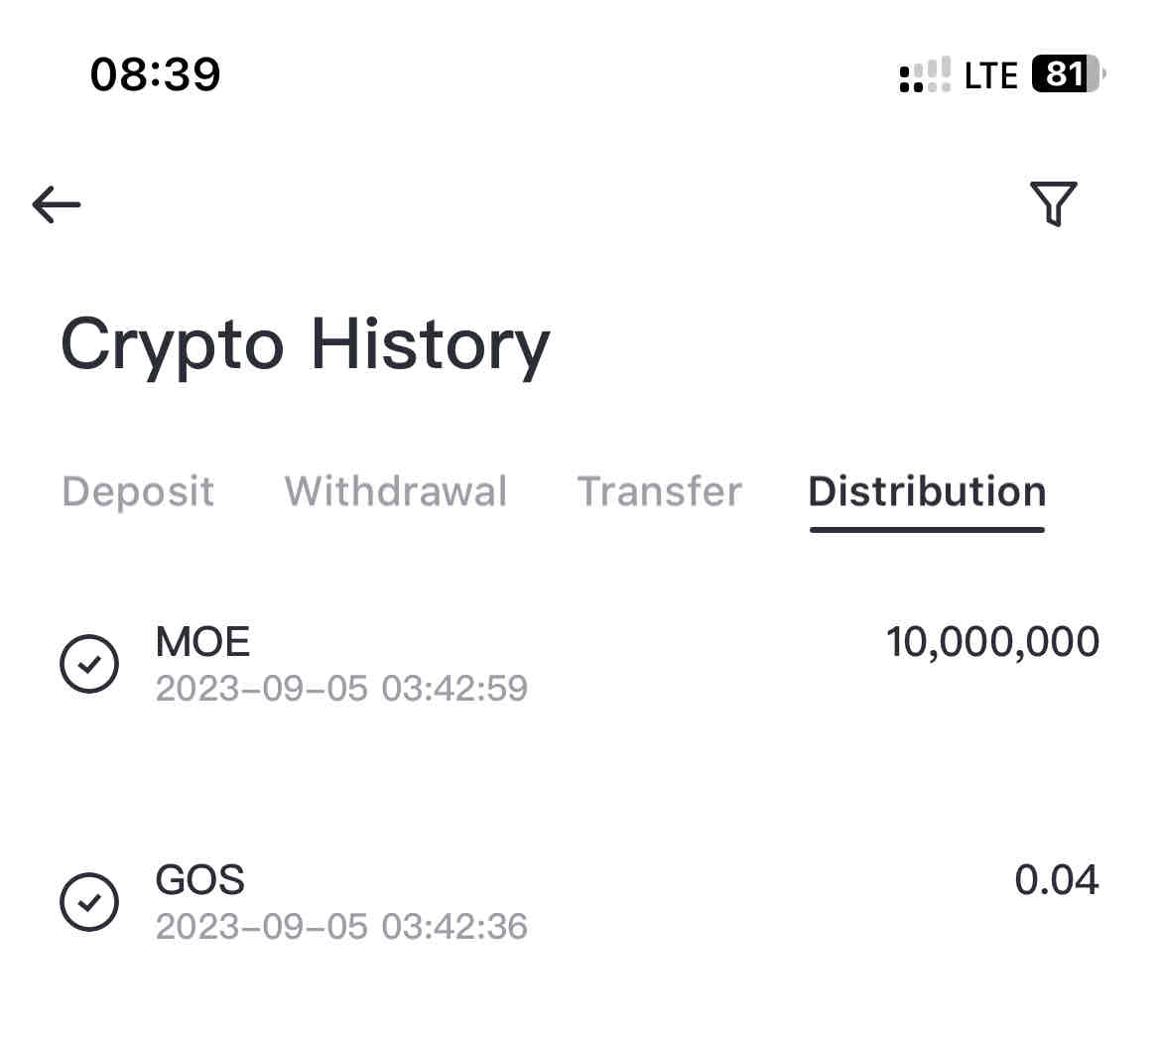This screenshot has height=1040, width=1161.
Task: Switch to the Deposit tab
Action: pyautogui.click(x=138, y=491)
